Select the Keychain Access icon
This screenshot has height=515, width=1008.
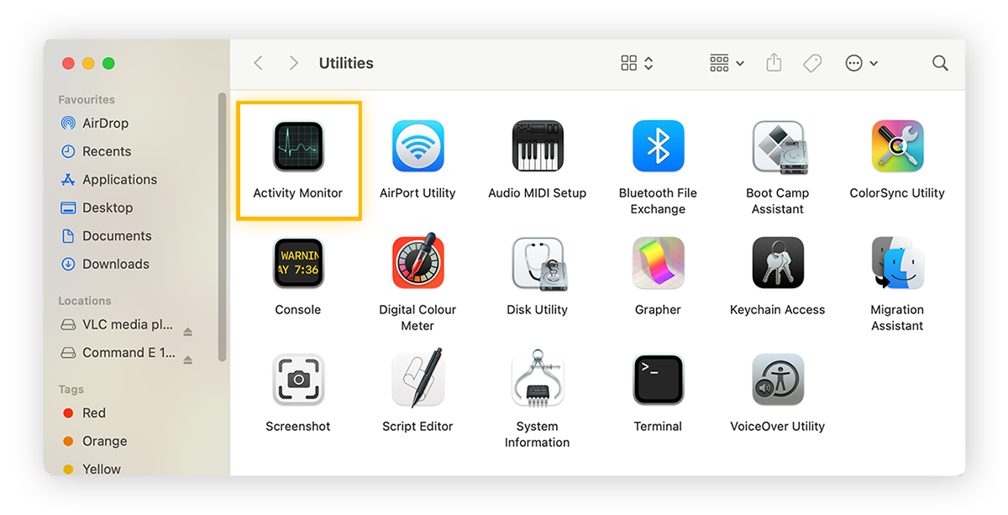pyautogui.click(x=778, y=263)
